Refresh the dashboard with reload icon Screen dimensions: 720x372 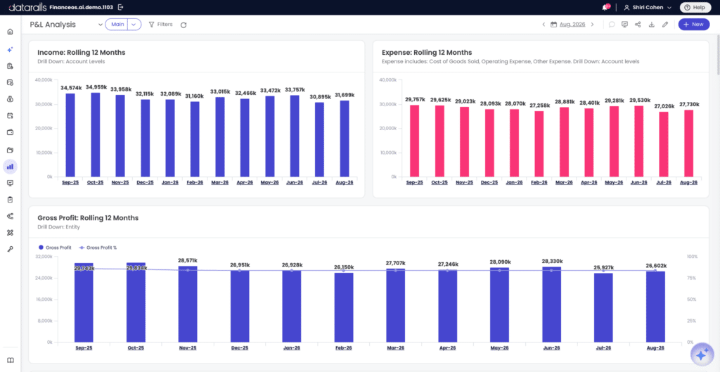click(x=184, y=25)
